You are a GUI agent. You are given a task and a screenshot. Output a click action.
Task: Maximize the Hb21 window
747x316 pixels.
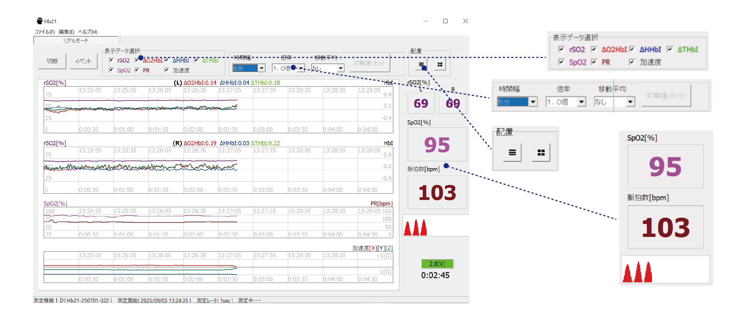point(445,21)
